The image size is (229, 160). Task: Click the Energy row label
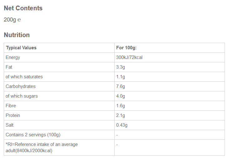(x=13, y=57)
